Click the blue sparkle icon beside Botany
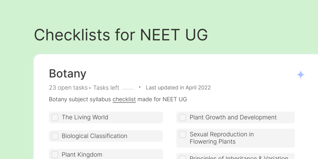 [x=301, y=75]
